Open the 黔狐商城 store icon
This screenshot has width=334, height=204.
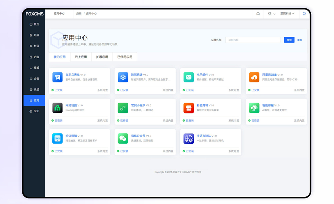point(188,108)
